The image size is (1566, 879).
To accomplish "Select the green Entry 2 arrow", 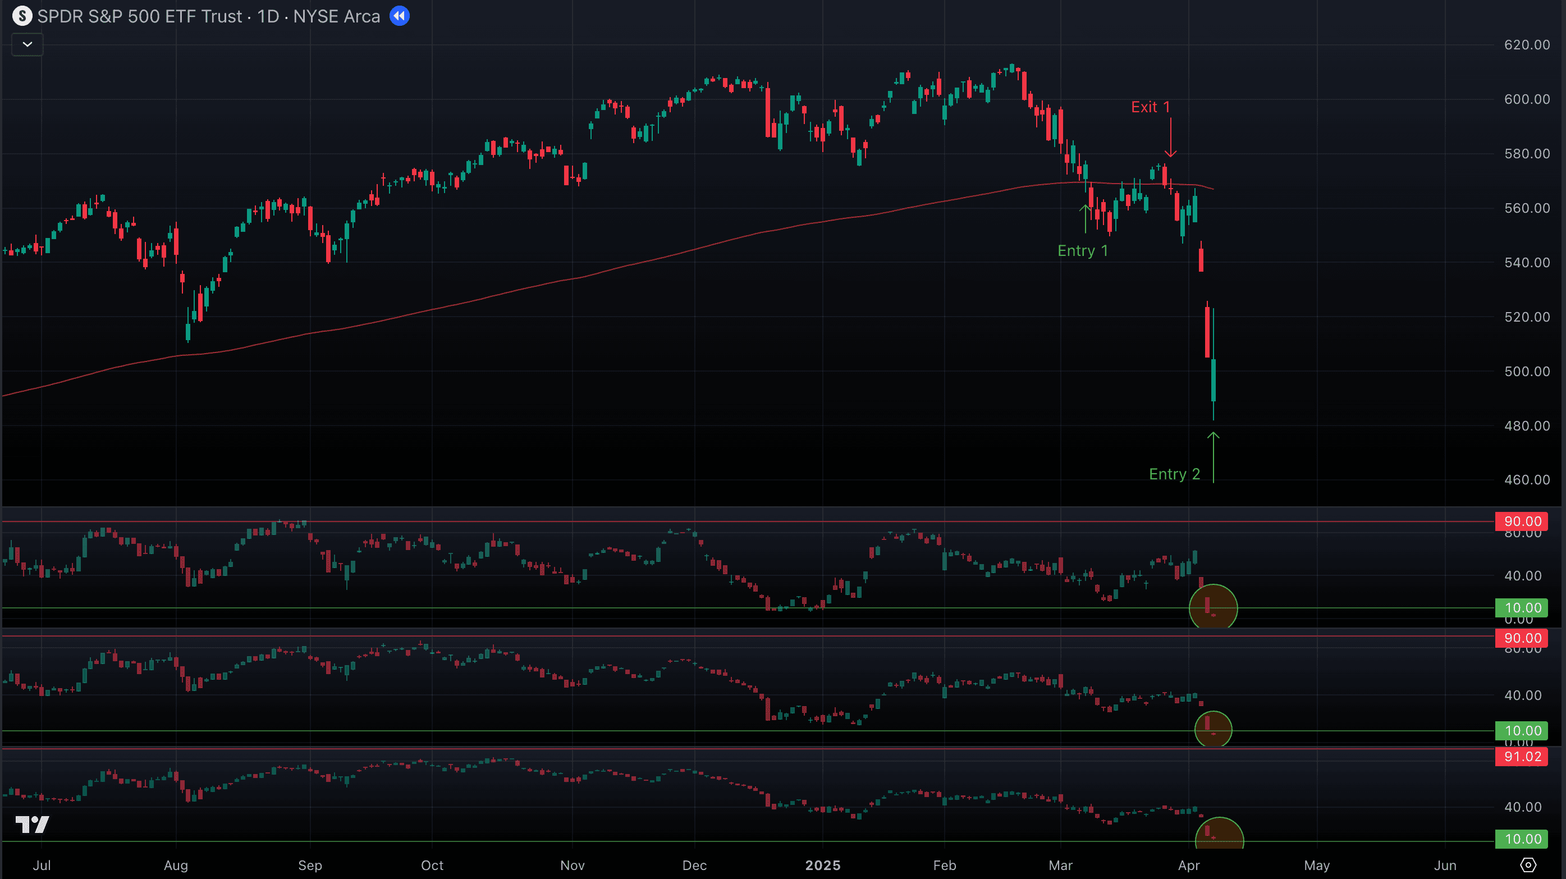I will click(x=1213, y=457).
